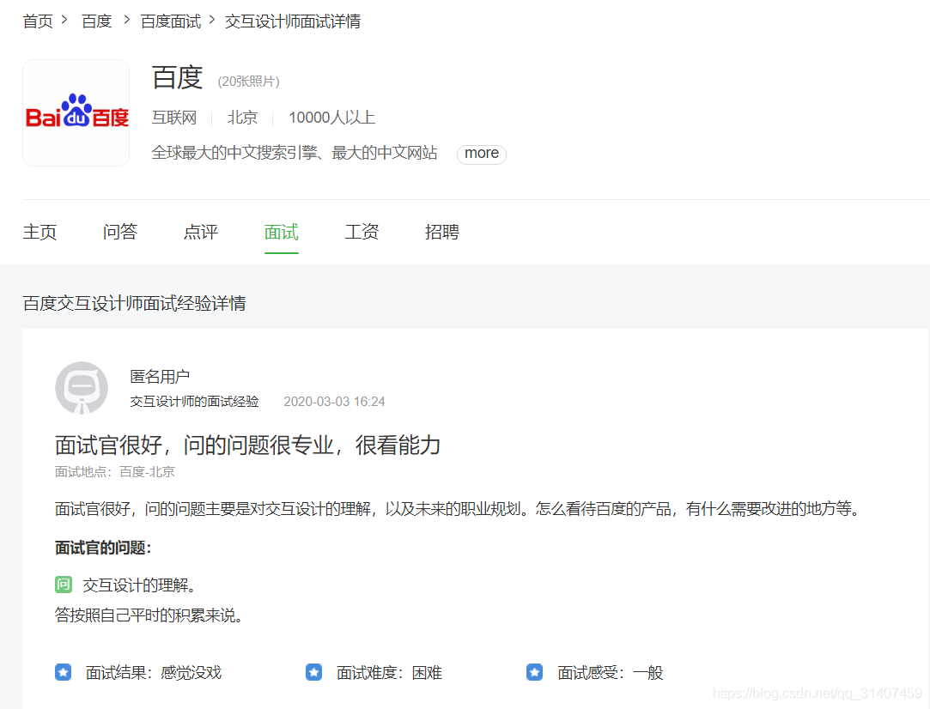The width and height of the screenshot is (930, 709).
Task: Select the 面试 tab
Action: [x=281, y=232]
